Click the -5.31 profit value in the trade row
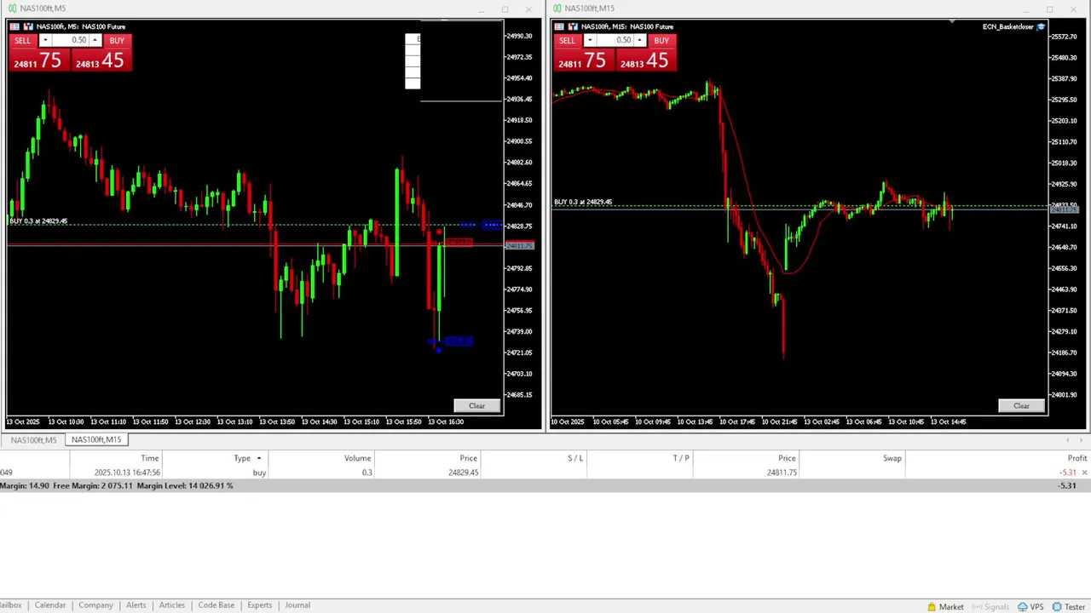 [x=1067, y=473]
